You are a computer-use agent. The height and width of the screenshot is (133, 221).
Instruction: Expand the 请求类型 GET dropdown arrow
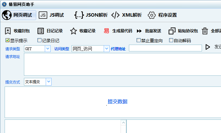coord(48,49)
